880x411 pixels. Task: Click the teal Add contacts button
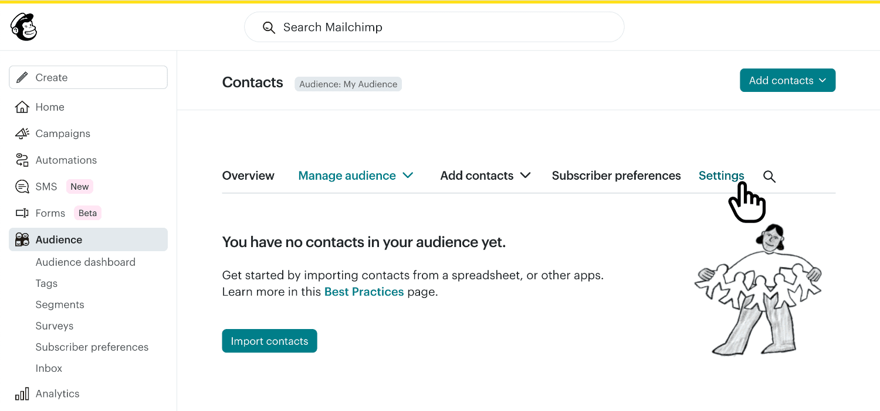click(787, 80)
